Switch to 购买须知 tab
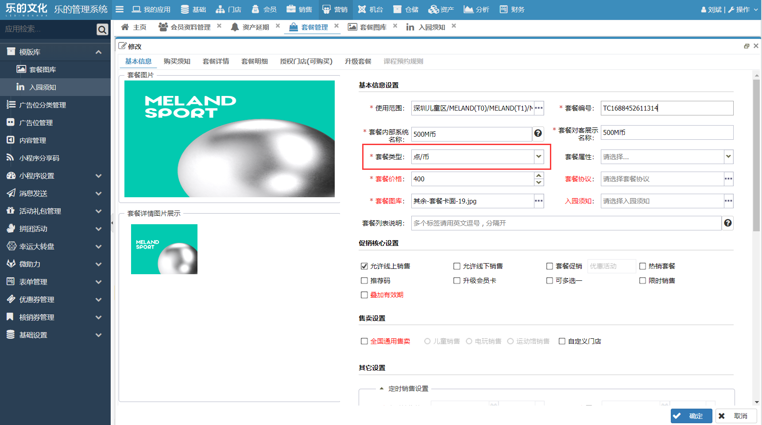Viewport: 762px width, 425px height. coord(177,61)
